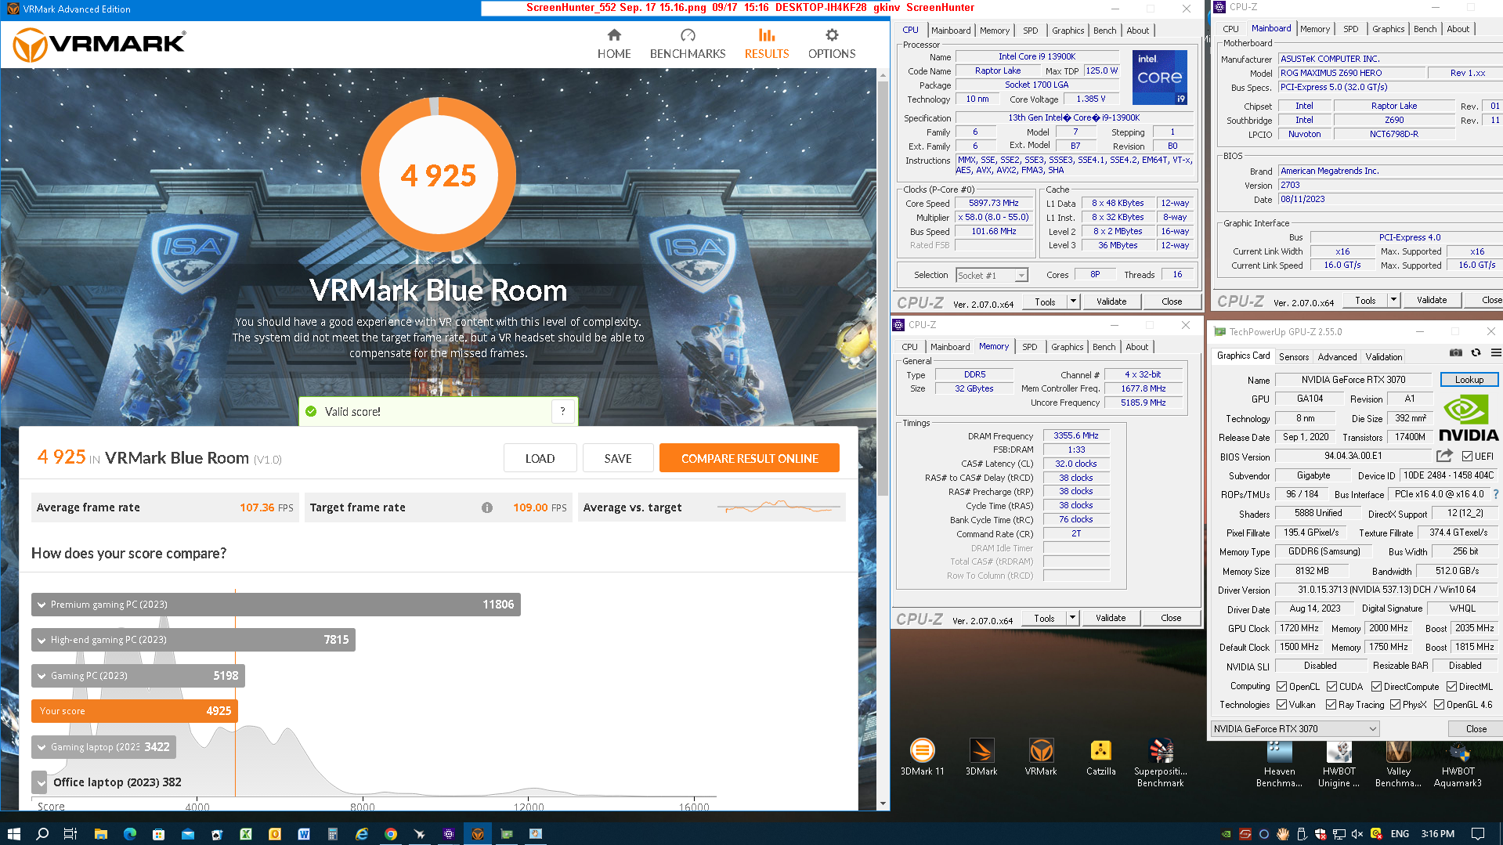Toggle the CUDA checkbox in GPU-Z

[x=1331, y=687]
